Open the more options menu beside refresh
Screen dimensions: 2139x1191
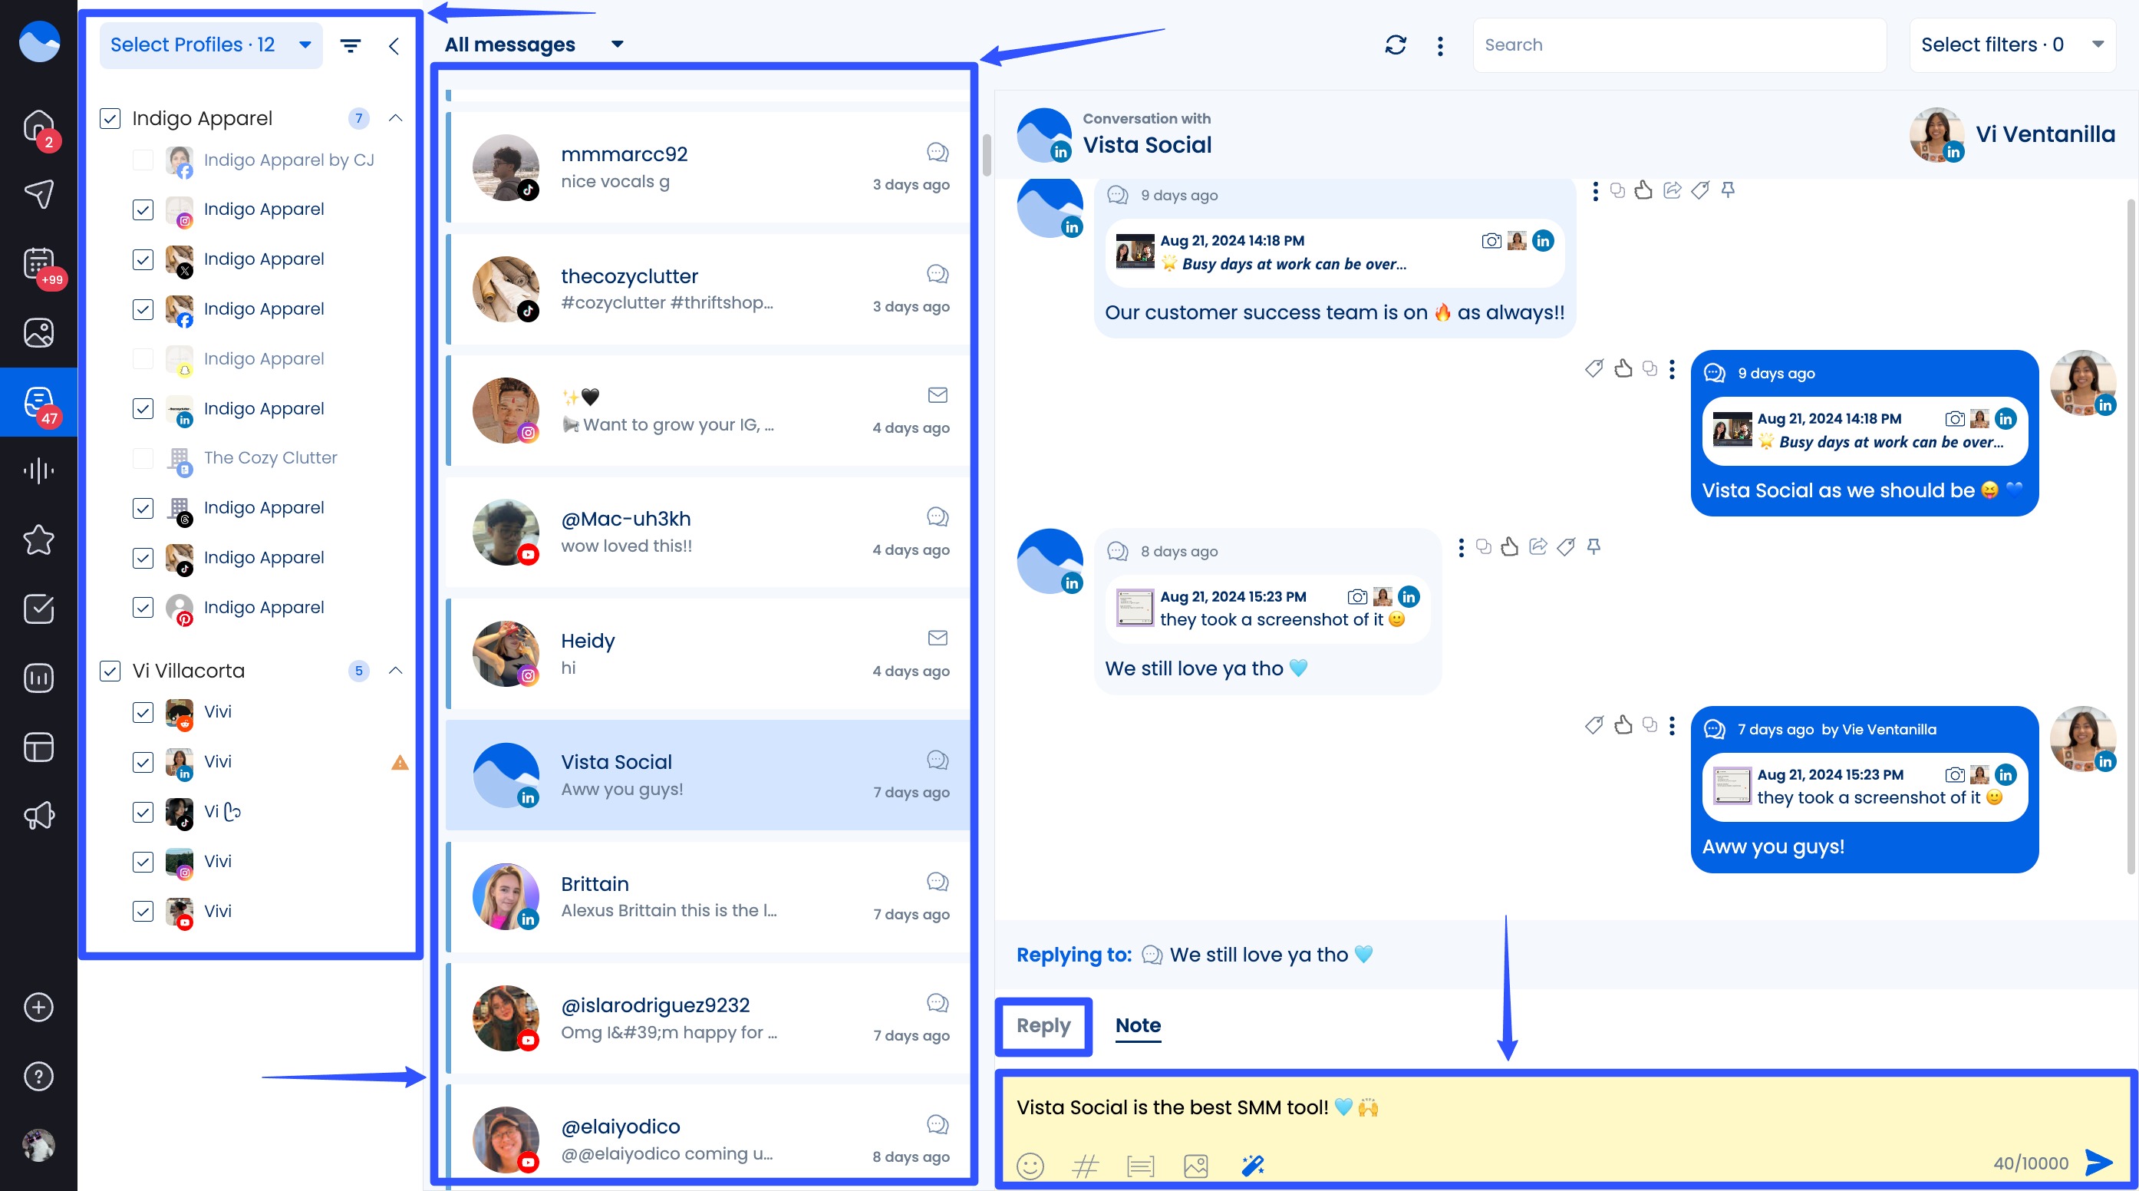tap(1441, 46)
